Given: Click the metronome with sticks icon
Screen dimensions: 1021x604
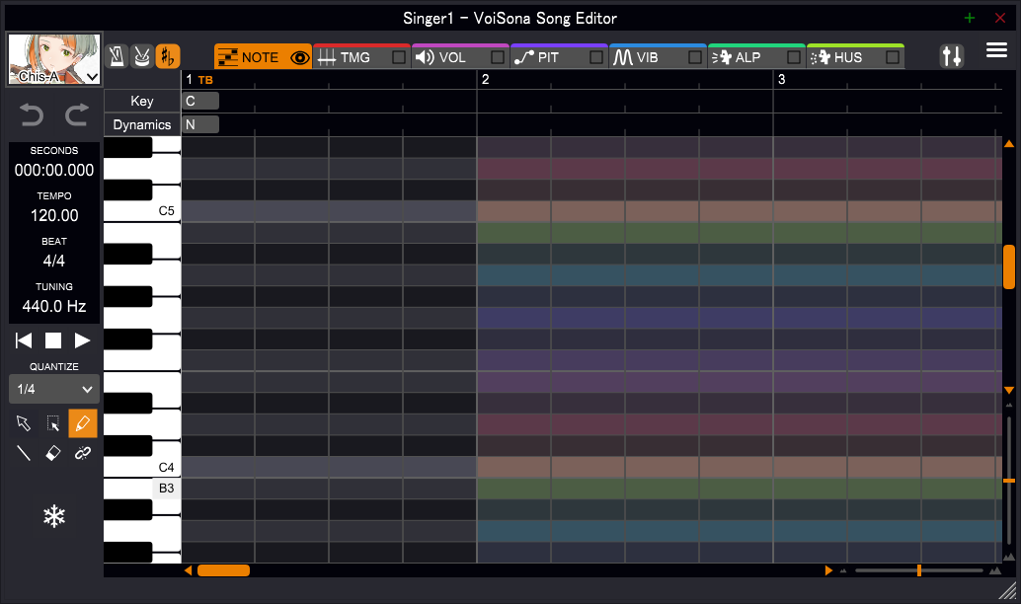Looking at the screenshot, I should (142, 56).
